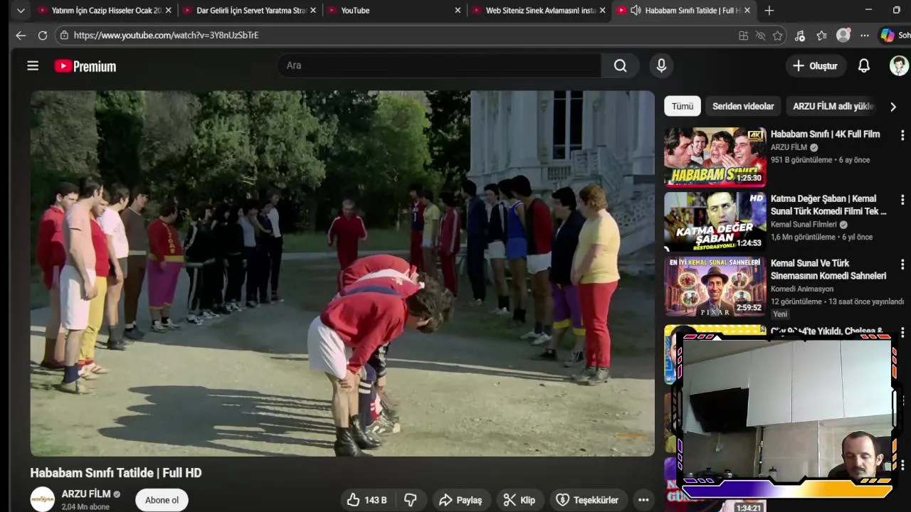Close the Web Siteniz Sinek Avlamasın tab
The width and height of the screenshot is (911, 512).
click(603, 11)
